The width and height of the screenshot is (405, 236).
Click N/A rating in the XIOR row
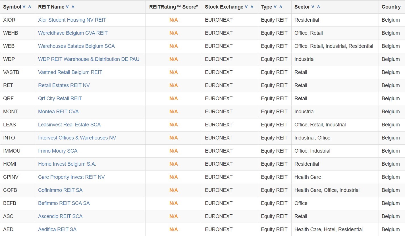(x=174, y=20)
